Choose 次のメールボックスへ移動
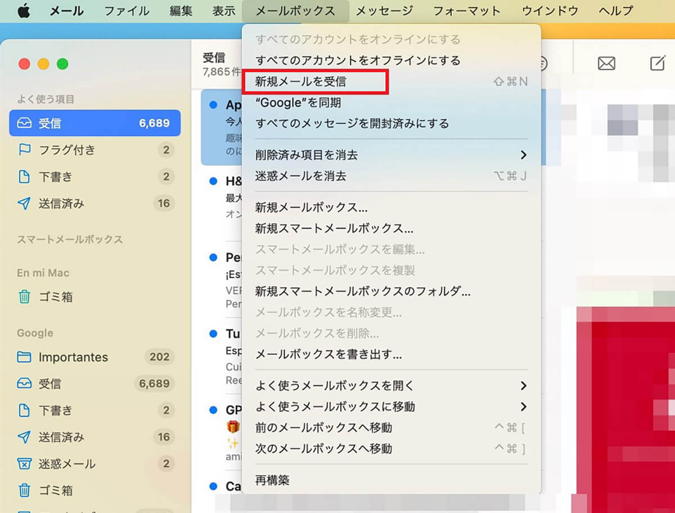675x513 pixels. click(x=391, y=448)
